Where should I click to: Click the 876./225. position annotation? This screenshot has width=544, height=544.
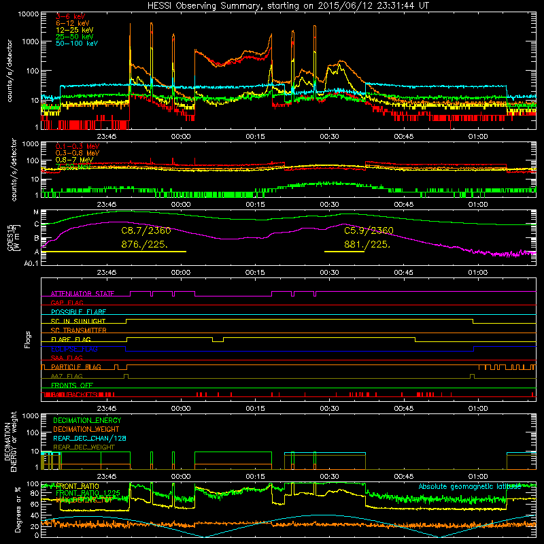tap(144, 245)
